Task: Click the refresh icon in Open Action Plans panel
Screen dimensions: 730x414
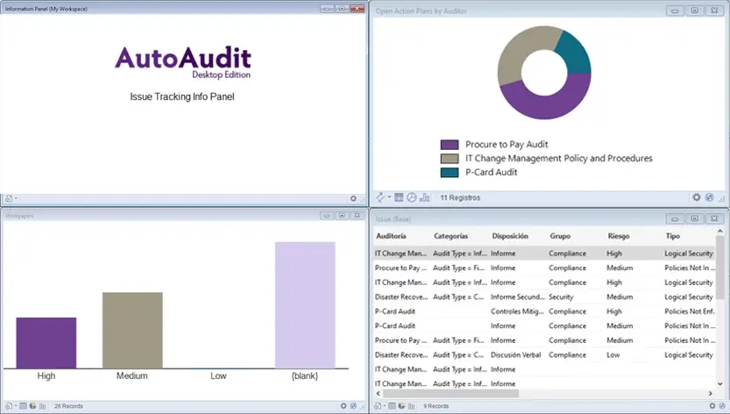Action: pos(380,197)
